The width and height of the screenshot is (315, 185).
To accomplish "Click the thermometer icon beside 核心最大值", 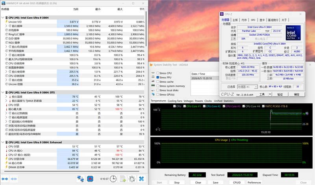I will (x=6, y=109).
